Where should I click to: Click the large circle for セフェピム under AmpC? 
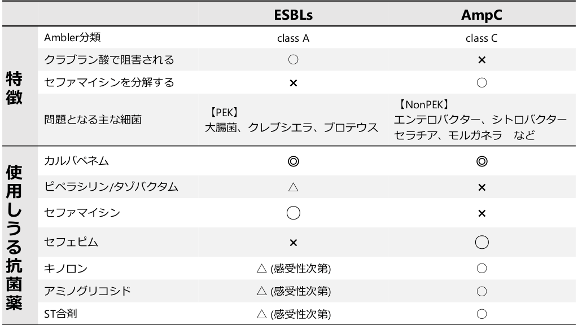(x=481, y=241)
